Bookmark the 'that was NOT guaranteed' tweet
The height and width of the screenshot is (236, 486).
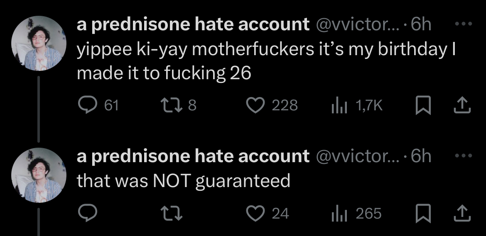423,214
